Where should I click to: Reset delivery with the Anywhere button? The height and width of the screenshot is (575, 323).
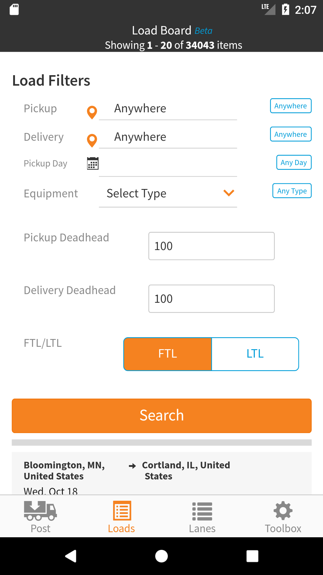pyautogui.click(x=291, y=134)
